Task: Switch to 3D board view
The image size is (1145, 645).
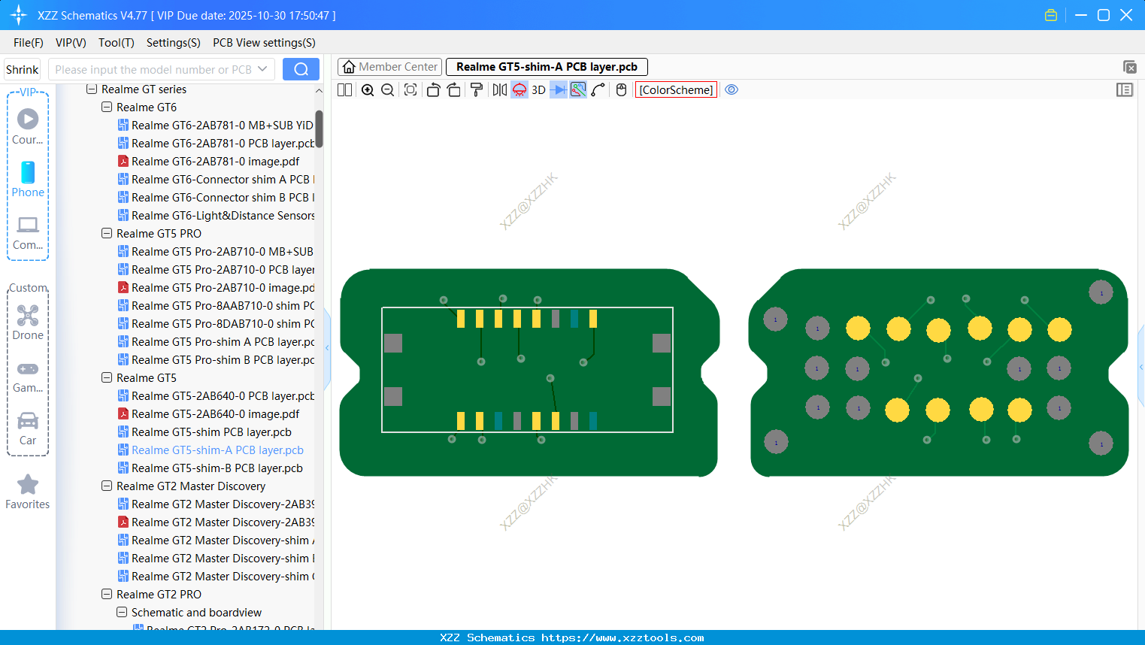Action: tap(538, 89)
